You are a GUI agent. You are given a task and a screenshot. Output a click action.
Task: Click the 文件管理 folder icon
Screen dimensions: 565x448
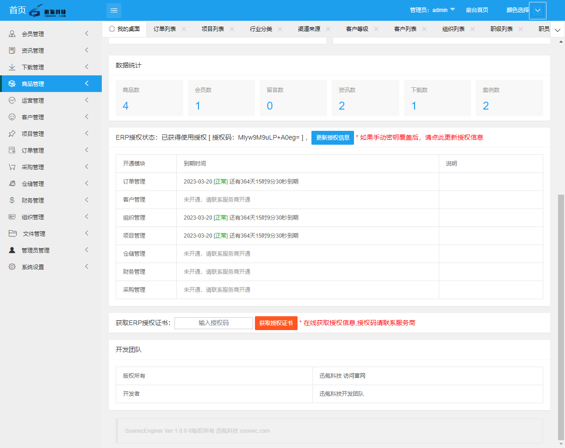(x=12, y=233)
